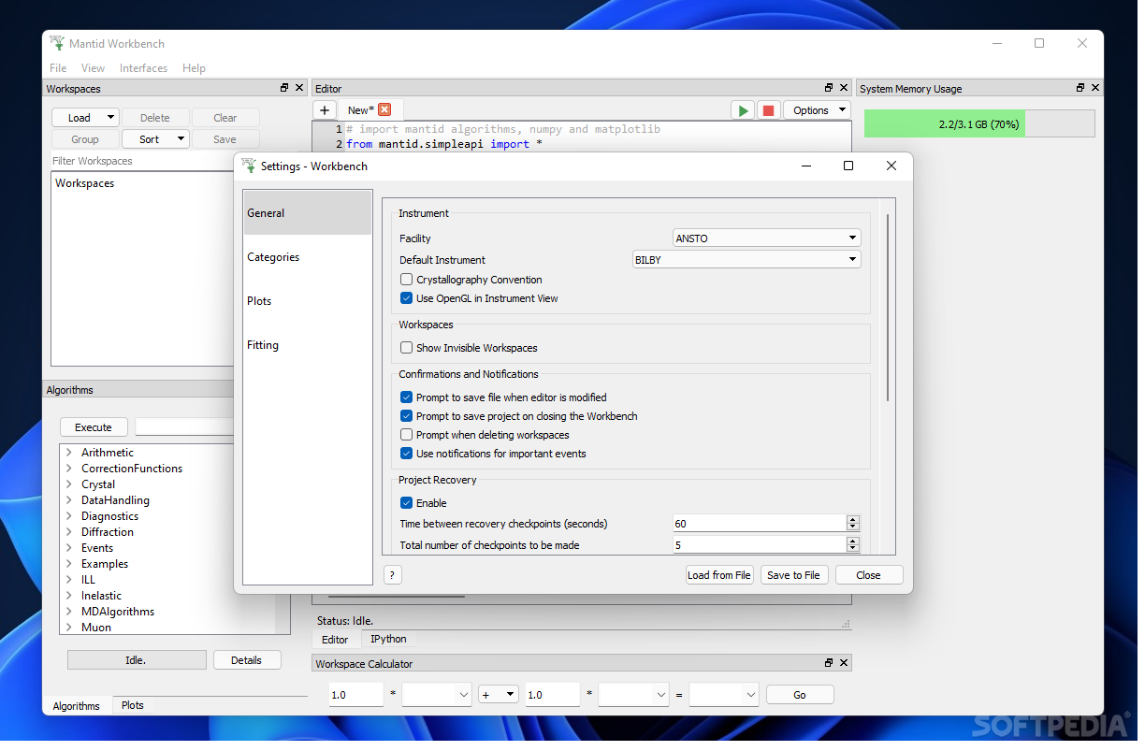Close the New* editor tab

[384, 110]
